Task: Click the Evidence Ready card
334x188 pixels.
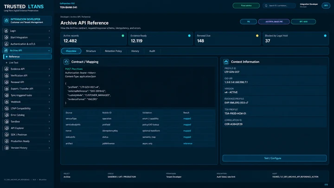Action: [161, 39]
